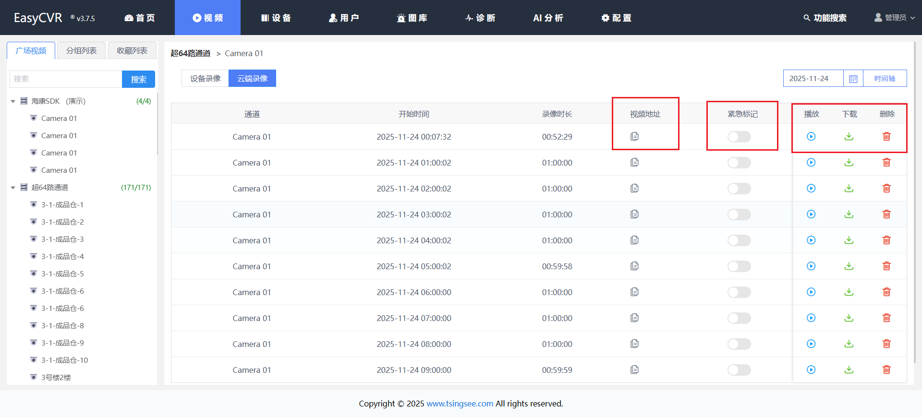Collapse the 超64路通道 tree node
Screen dimensions: 922x417
coord(13,188)
